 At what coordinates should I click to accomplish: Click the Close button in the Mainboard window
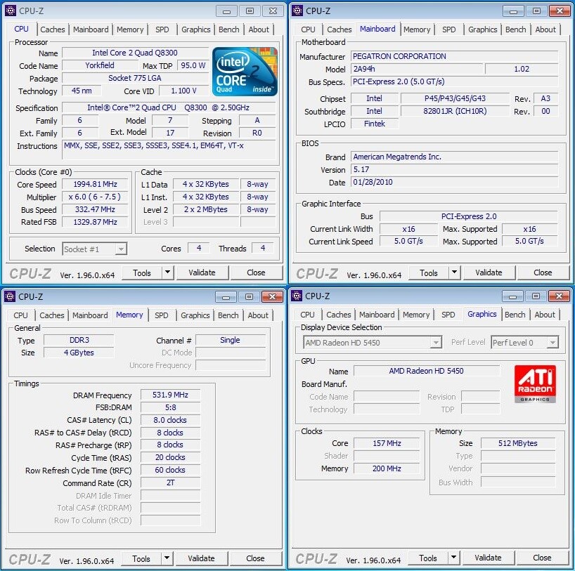(543, 273)
